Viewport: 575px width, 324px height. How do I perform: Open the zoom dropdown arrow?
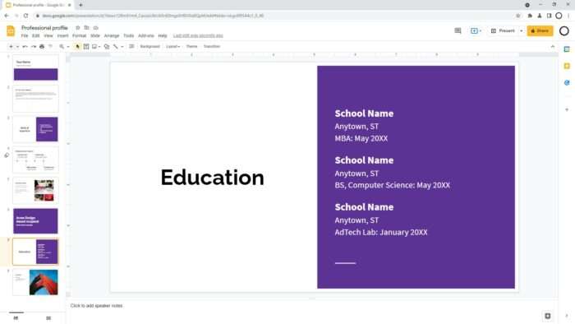pos(68,47)
